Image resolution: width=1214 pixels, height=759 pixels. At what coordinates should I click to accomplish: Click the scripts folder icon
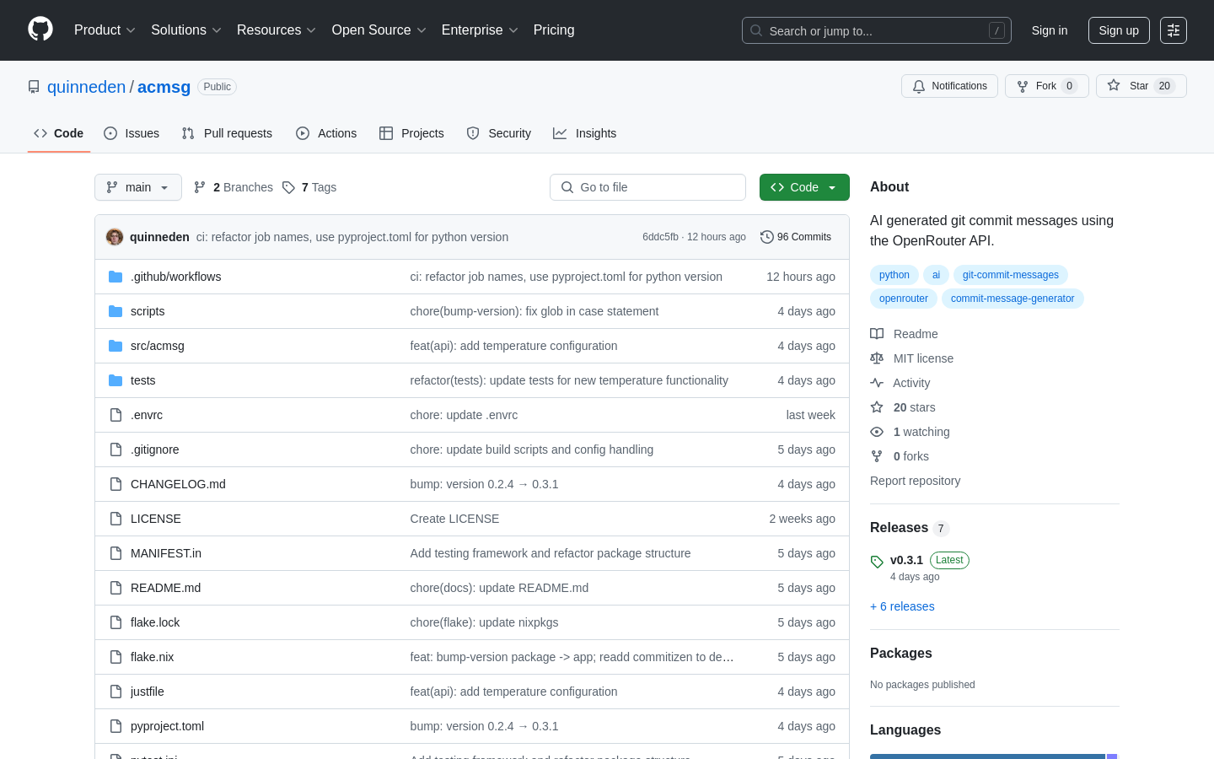[115, 311]
